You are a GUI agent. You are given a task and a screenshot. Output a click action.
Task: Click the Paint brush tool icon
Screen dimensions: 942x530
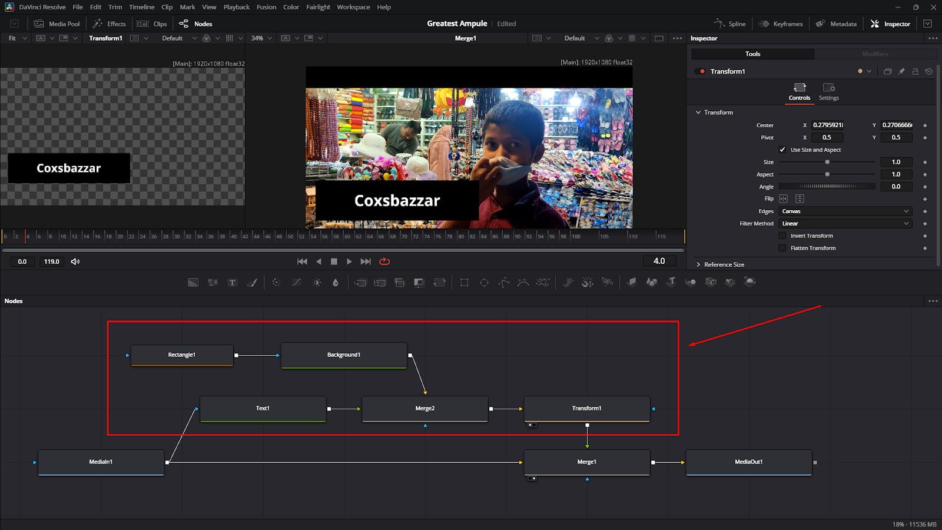[x=252, y=283]
